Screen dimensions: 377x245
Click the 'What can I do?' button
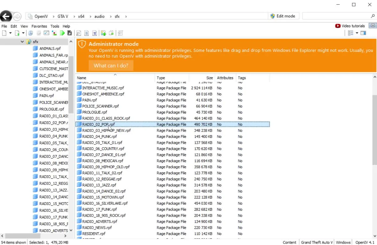click(x=111, y=66)
